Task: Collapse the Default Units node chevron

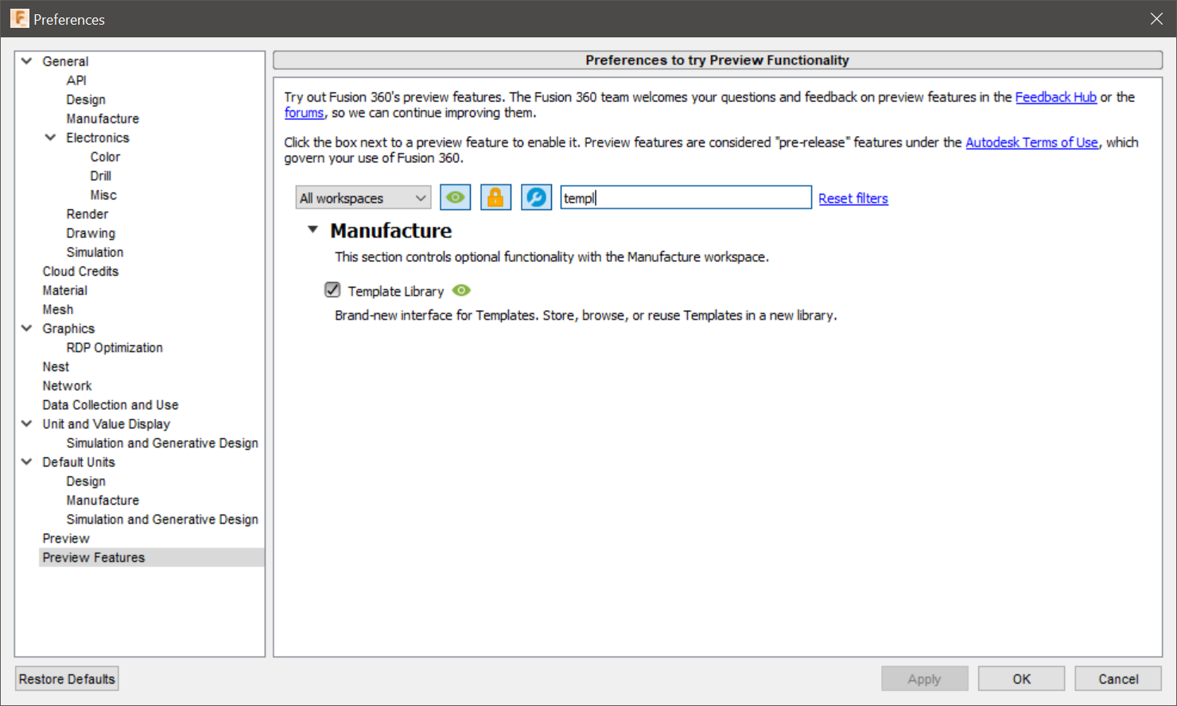Action: [27, 462]
